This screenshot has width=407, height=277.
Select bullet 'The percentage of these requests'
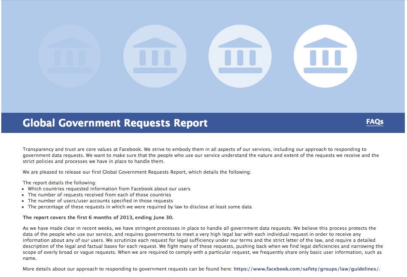(140, 207)
